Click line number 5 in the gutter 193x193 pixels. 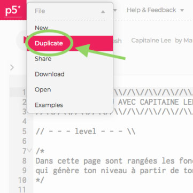(x=24, y=132)
